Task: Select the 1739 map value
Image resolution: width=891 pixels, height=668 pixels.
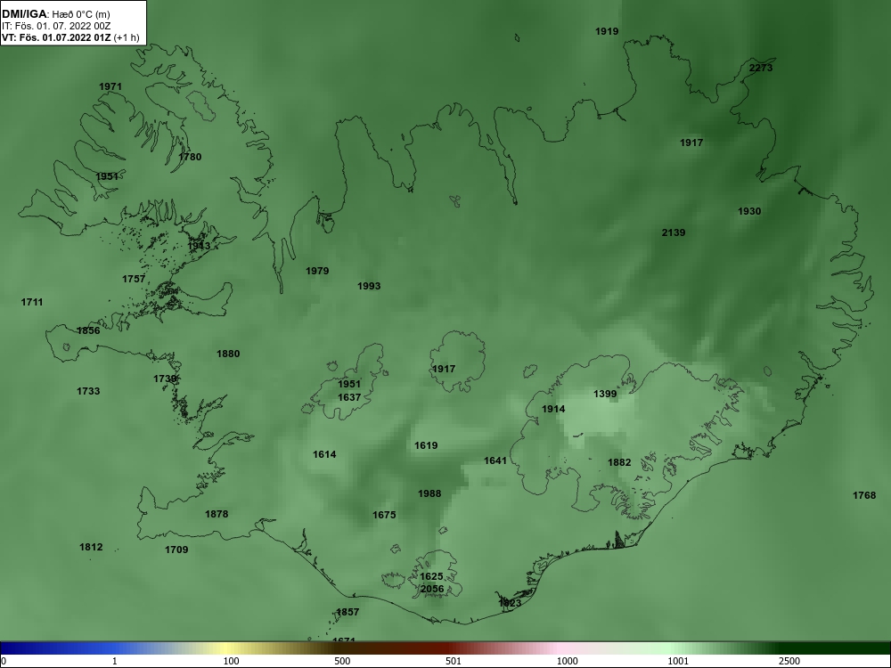Action: (x=165, y=379)
